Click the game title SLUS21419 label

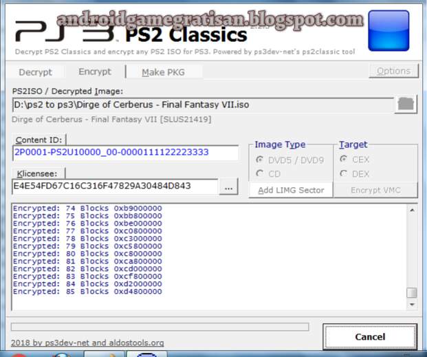point(111,120)
